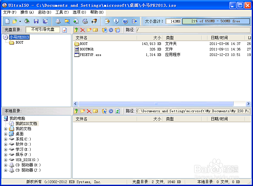253x186 pixels.
Task: Create a new folder in the local pane
Action: (83, 111)
